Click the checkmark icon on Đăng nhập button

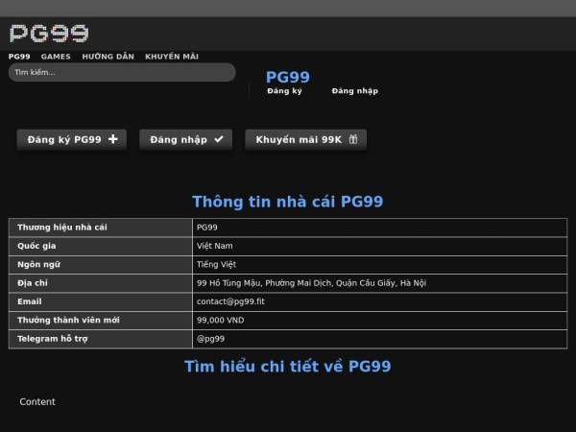218,139
